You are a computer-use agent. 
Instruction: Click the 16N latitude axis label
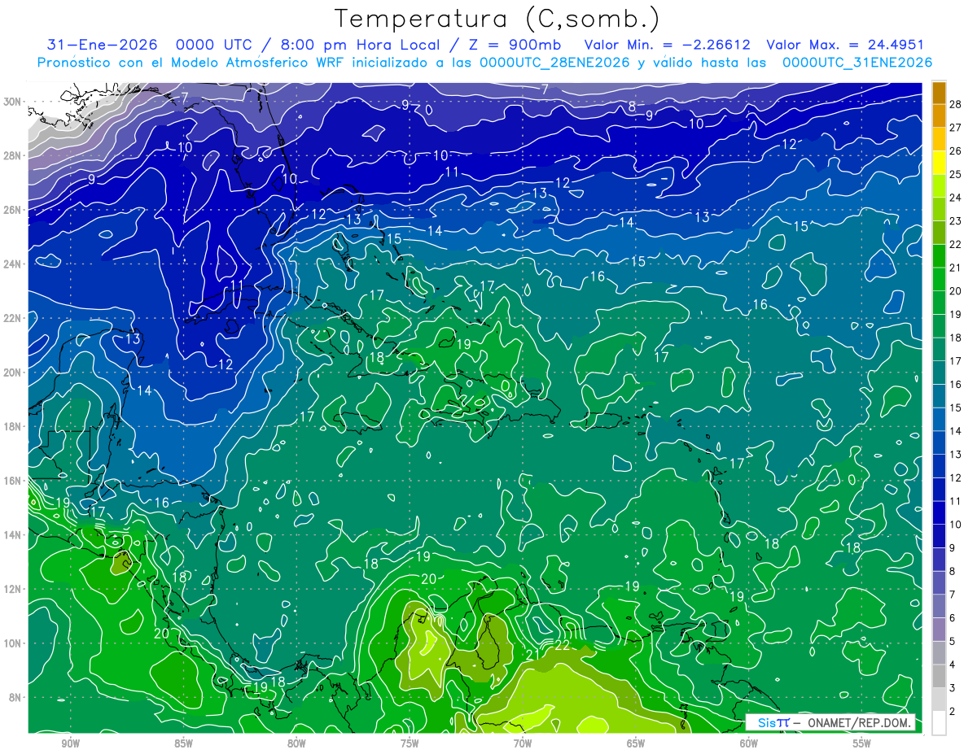pyautogui.click(x=14, y=481)
